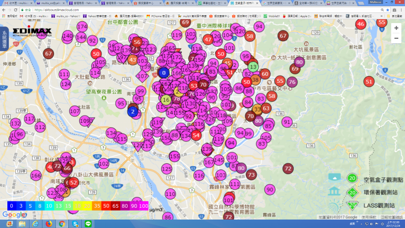This screenshot has width=405, height=228.
Task: Open the 使用條款 link
Action: pyautogui.click(x=369, y=217)
